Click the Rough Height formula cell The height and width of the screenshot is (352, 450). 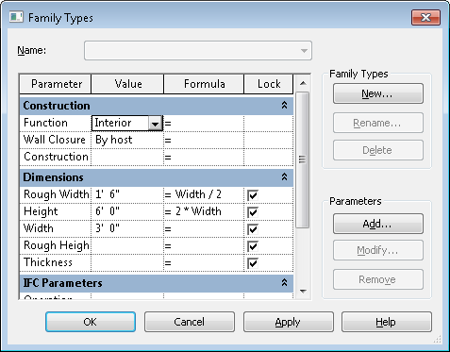(204, 245)
